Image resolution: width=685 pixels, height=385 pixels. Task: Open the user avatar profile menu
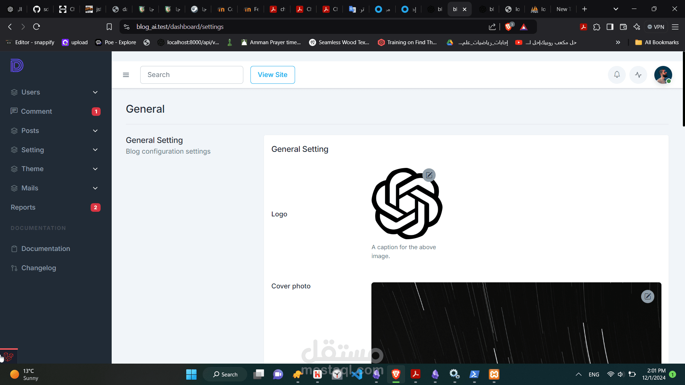(663, 75)
